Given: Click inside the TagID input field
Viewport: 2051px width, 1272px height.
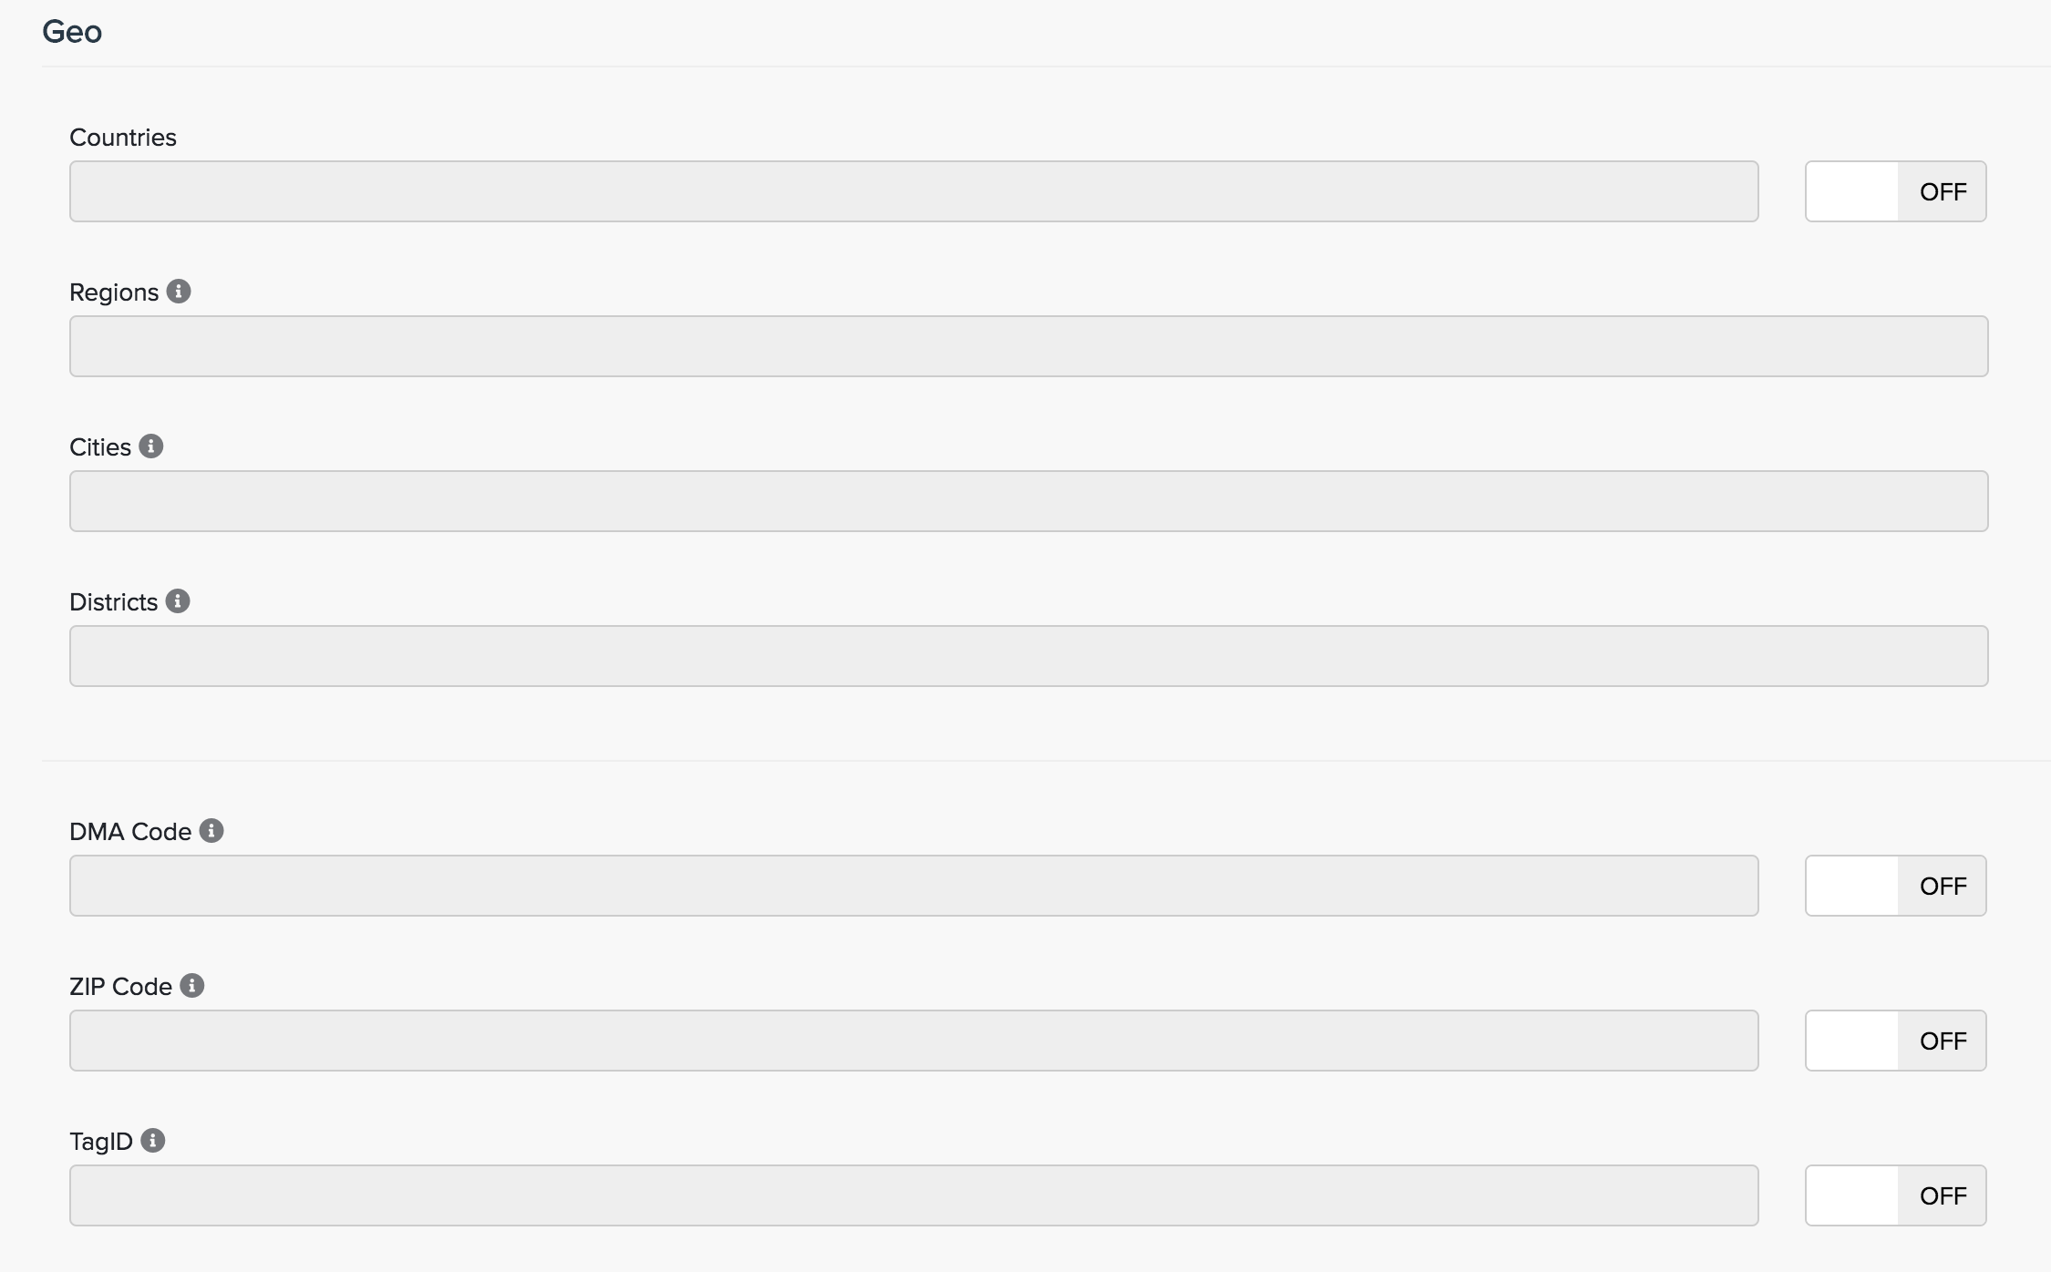Looking at the screenshot, I should [913, 1195].
